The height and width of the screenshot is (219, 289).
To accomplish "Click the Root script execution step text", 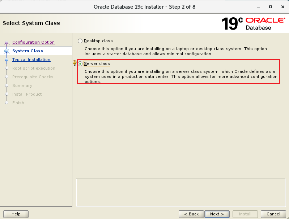I will point(34,68).
